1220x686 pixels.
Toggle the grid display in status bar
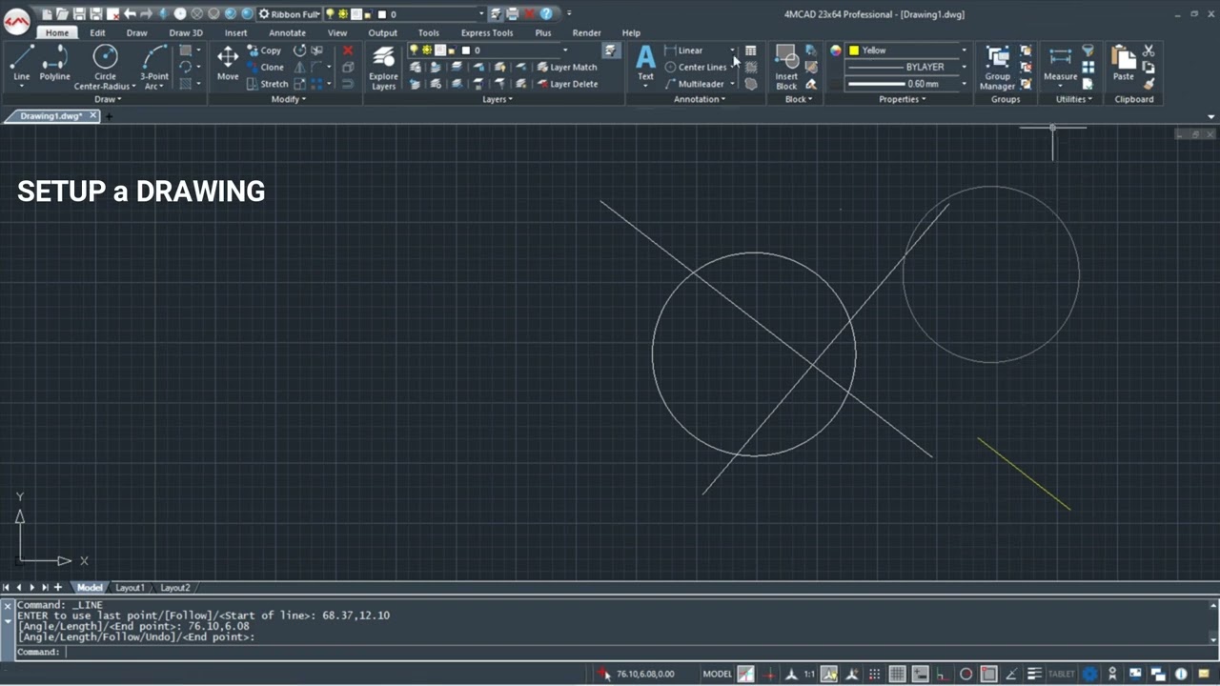(x=897, y=674)
